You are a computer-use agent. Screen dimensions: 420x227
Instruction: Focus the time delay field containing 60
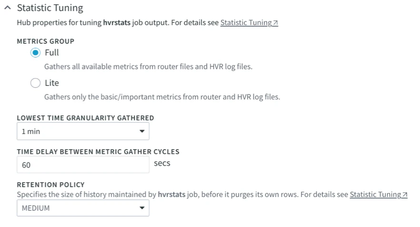(83, 165)
